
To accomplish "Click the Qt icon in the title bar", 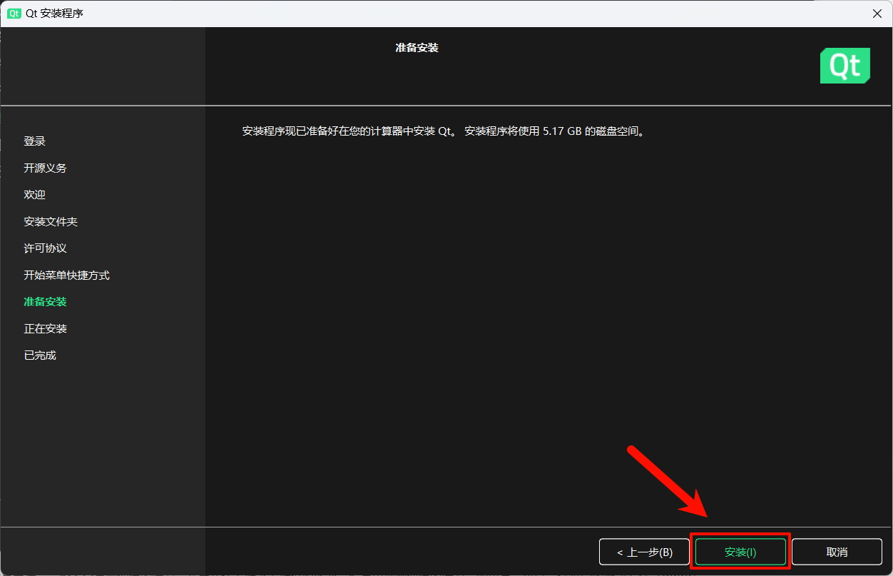I will 14,13.
